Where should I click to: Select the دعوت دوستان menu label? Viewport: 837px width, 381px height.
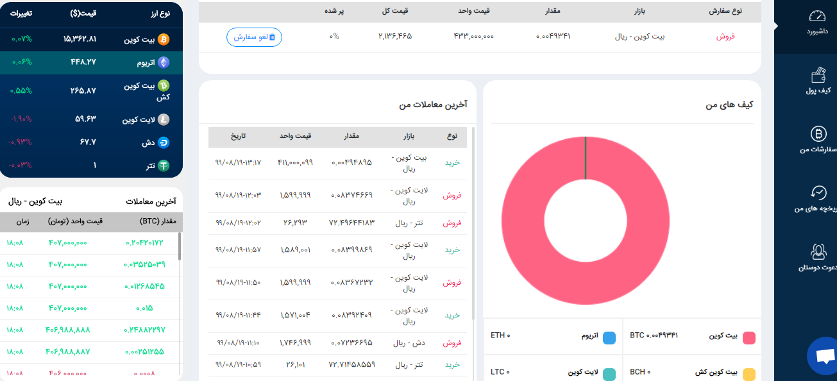point(817,267)
